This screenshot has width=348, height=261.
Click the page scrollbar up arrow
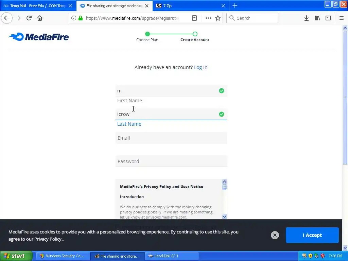point(345,28)
